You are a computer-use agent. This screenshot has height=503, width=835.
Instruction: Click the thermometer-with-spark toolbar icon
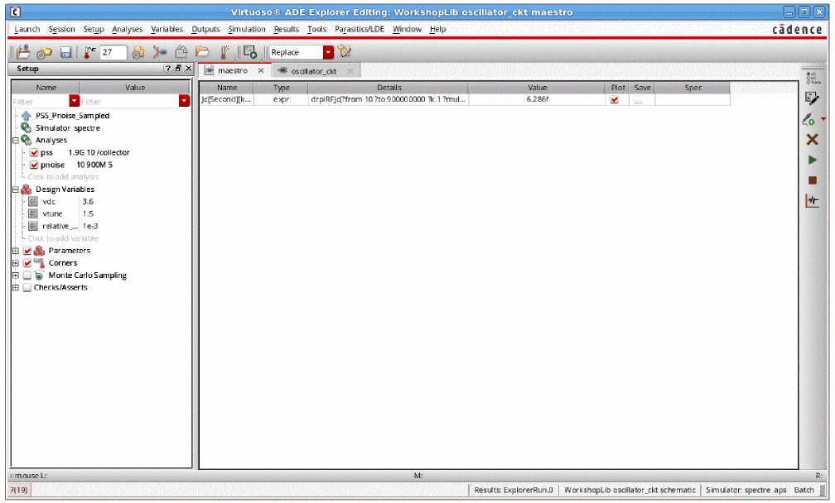pos(224,52)
